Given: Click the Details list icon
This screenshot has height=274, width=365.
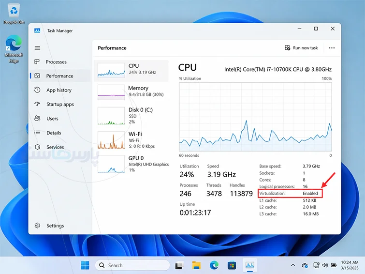Looking at the screenshot, I should [37, 133].
